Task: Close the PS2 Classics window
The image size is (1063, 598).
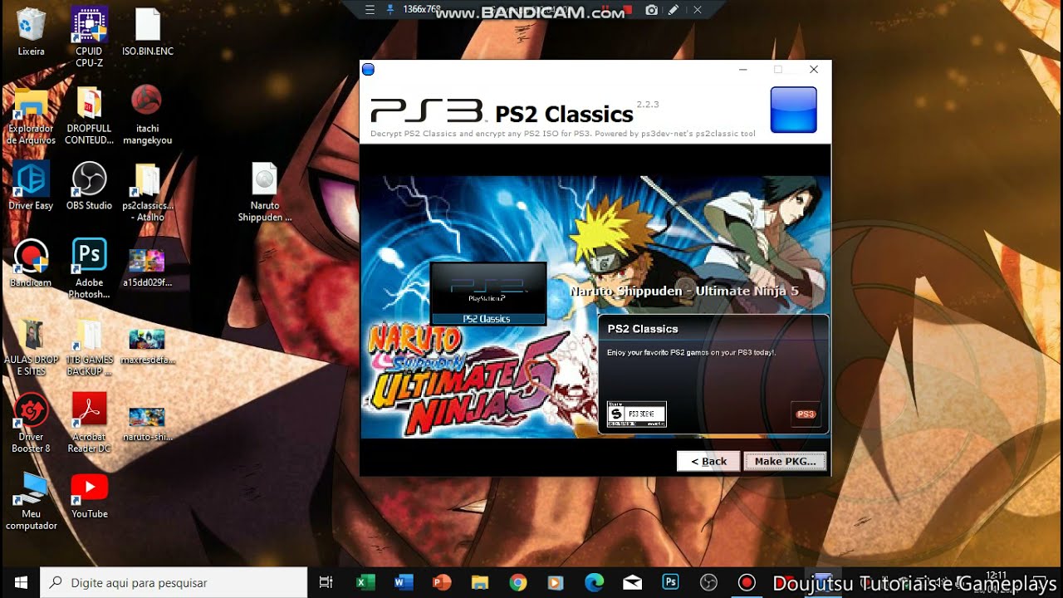Action: tap(814, 70)
